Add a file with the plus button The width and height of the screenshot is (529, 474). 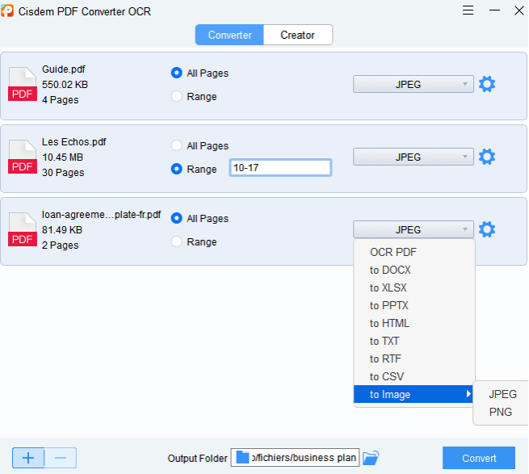28,458
